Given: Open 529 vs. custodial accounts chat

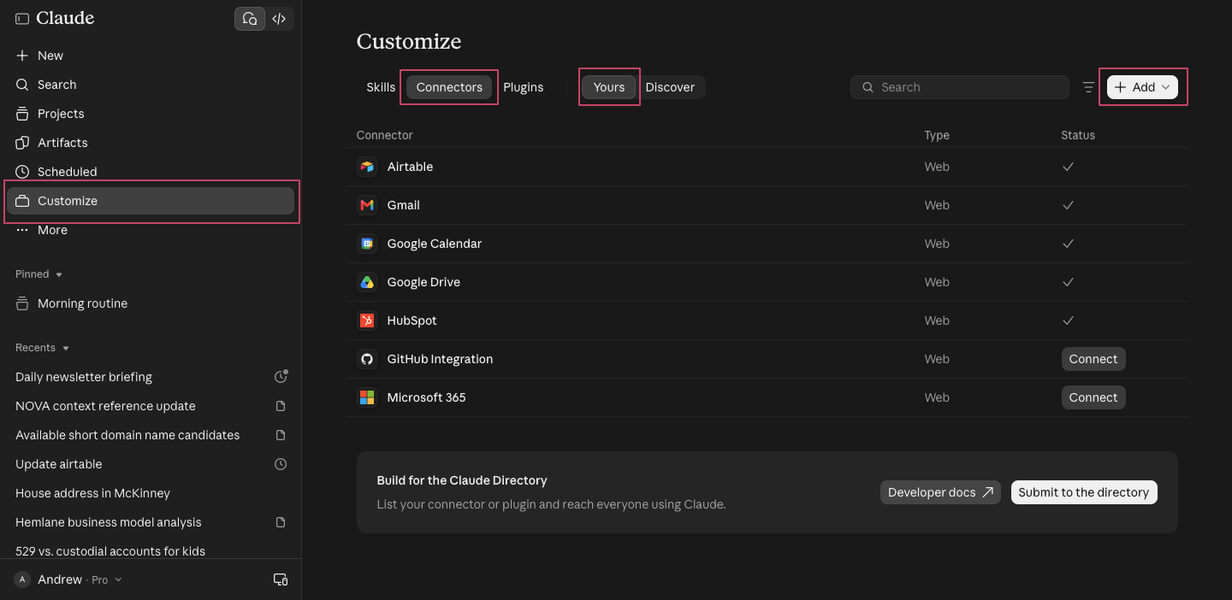Looking at the screenshot, I should tap(110, 551).
